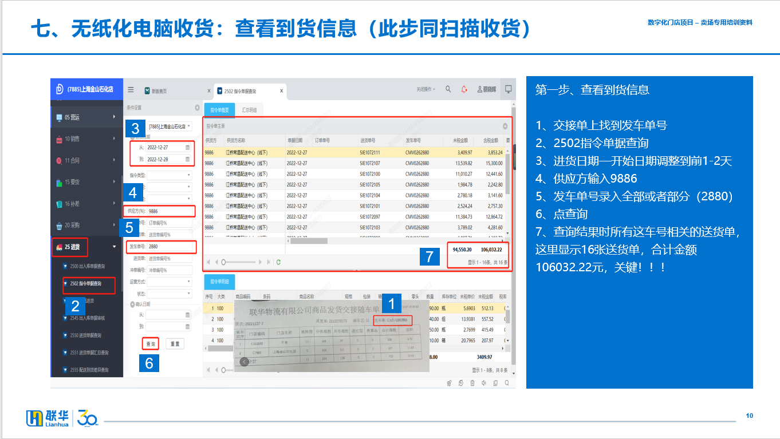Click the 查询 button
This screenshot has width=780, height=439.
pyautogui.click(x=151, y=344)
